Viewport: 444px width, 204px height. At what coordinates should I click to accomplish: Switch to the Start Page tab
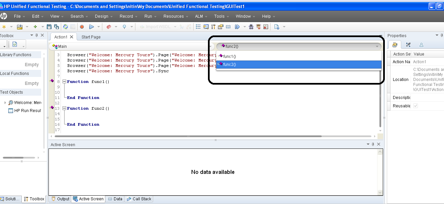[91, 37]
